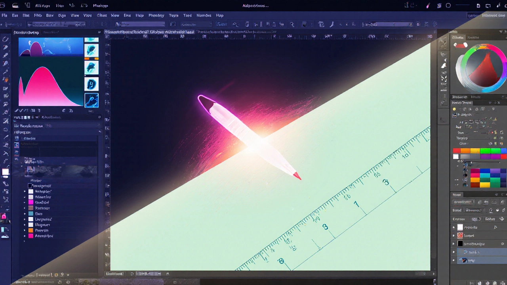Open the View menu
Screen dimensions: 507x285
coord(74,15)
